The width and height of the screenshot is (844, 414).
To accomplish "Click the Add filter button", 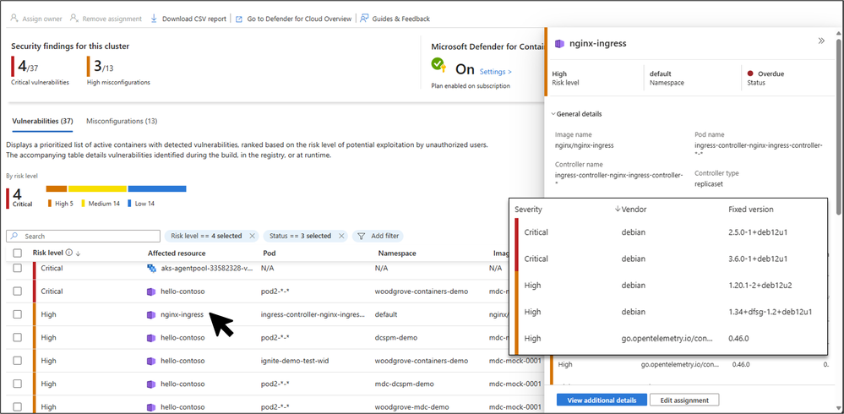I will tap(378, 236).
